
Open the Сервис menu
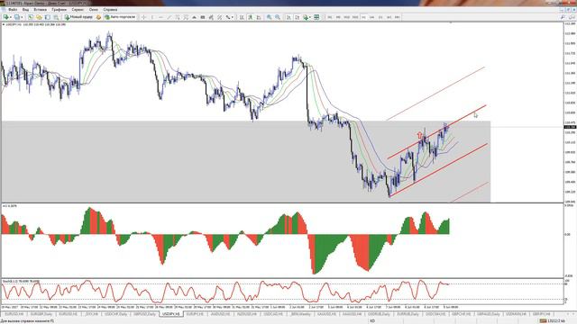[78, 10]
